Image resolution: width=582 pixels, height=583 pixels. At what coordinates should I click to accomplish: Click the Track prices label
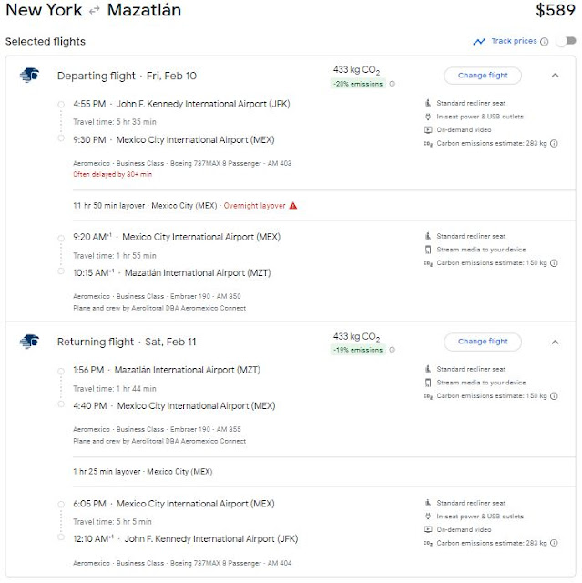coord(514,41)
